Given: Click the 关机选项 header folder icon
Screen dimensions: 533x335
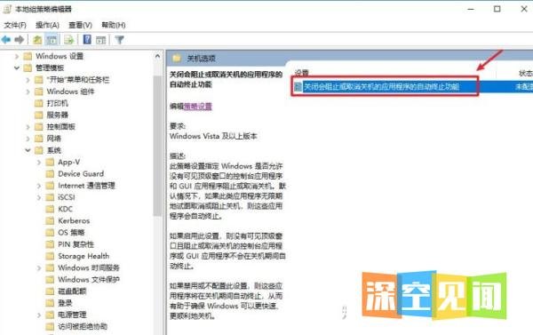Looking at the screenshot, I should pos(177,58).
